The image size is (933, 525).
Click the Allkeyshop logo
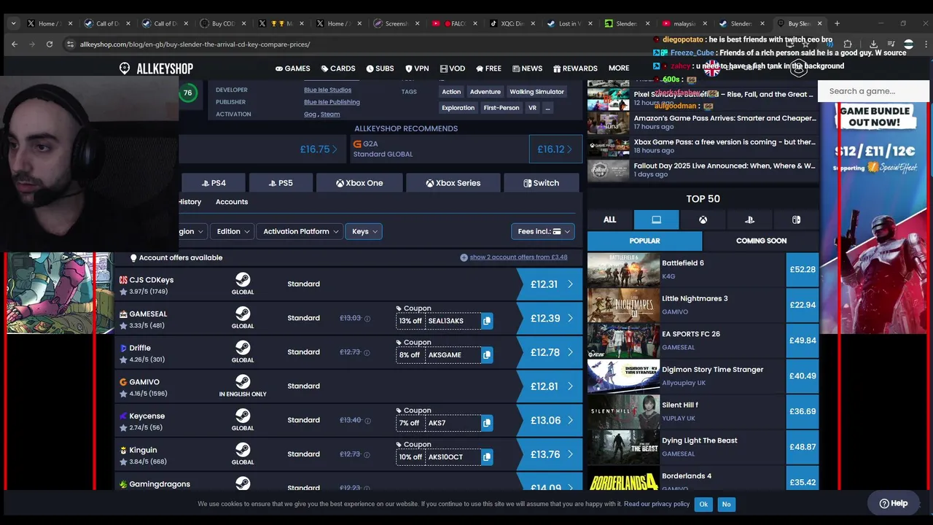(156, 69)
